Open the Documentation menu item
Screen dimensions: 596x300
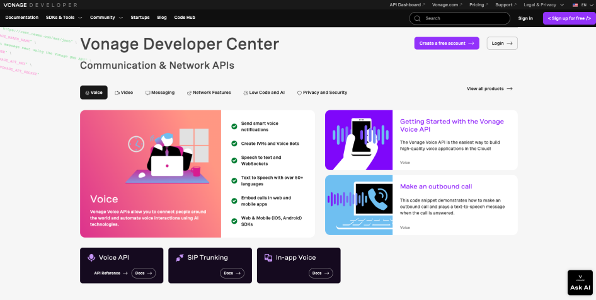tap(21, 18)
